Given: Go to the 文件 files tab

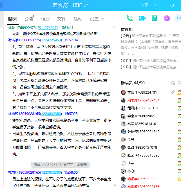Looking at the screenshot, I should 61,19.
